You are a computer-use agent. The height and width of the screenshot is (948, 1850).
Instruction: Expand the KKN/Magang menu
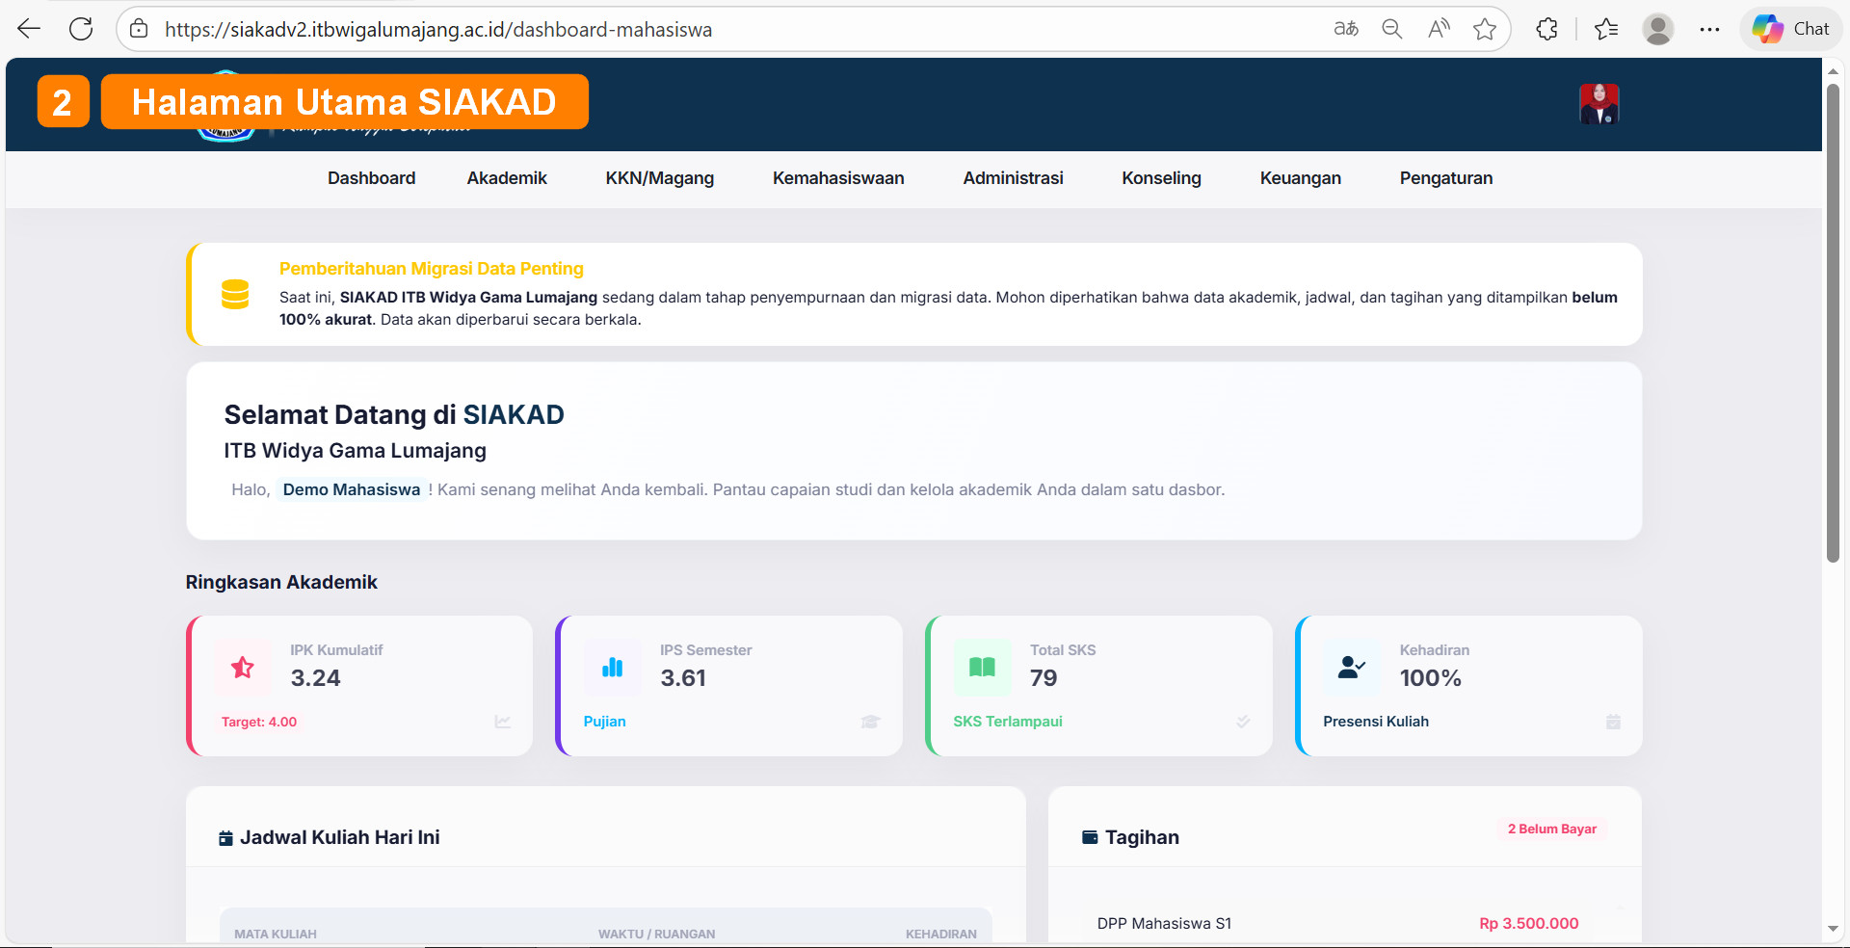pyautogui.click(x=659, y=178)
